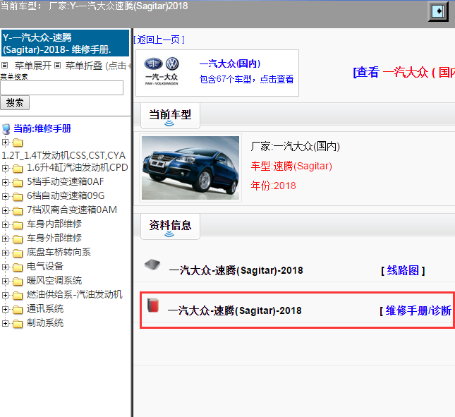Click folder icon for 1.6升4缸汽油发动机CPD

pyautogui.click(x=18, y=169)
